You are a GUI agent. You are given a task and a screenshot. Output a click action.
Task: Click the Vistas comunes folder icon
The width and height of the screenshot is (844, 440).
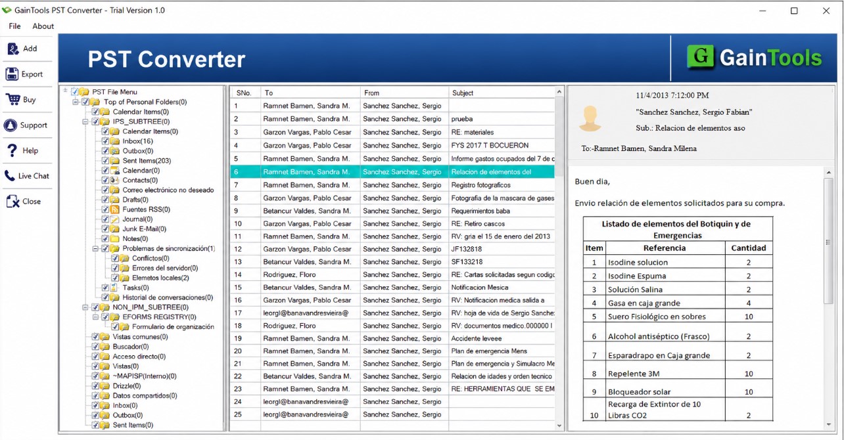point(105,337)
